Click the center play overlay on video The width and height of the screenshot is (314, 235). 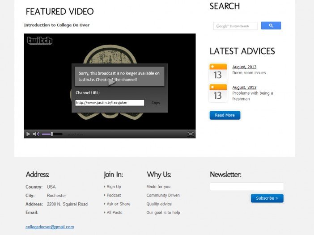[x=112, y=82]
